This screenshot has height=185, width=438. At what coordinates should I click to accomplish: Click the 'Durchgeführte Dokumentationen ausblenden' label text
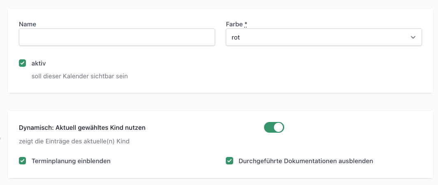pyautogui.click(x=306, y=161)
